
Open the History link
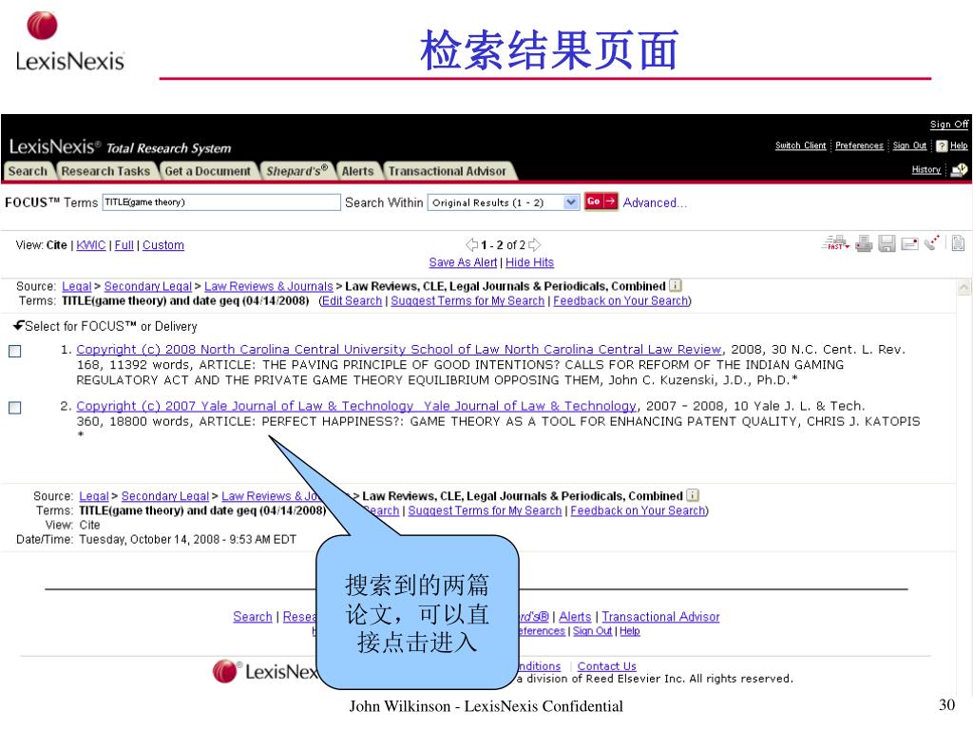point(925,169)
